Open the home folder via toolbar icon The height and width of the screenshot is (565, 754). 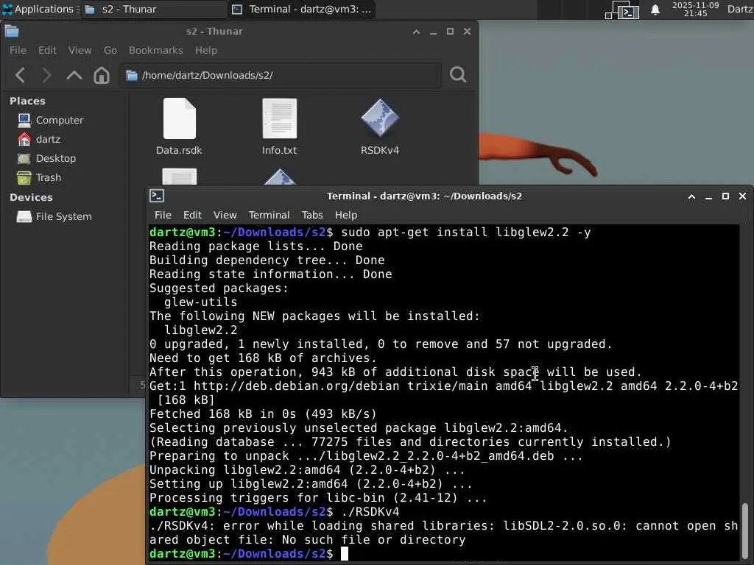102,75
